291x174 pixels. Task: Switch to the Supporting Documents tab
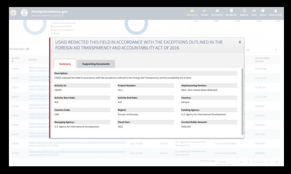(x=96, y=64)
